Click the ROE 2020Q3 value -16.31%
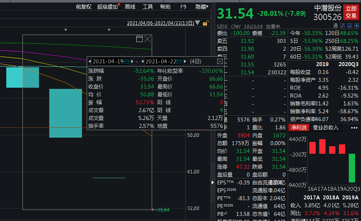The width and height of the screenshot is (361, 221). [348, 88]
